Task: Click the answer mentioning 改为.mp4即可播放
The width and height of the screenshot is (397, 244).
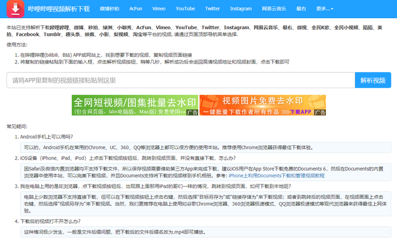Action: (206, 232)
